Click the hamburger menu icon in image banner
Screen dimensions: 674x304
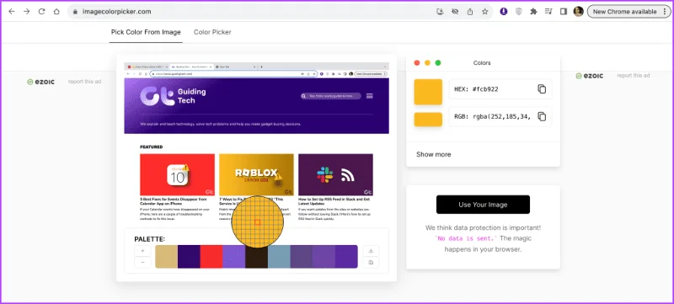click(370, 96)
